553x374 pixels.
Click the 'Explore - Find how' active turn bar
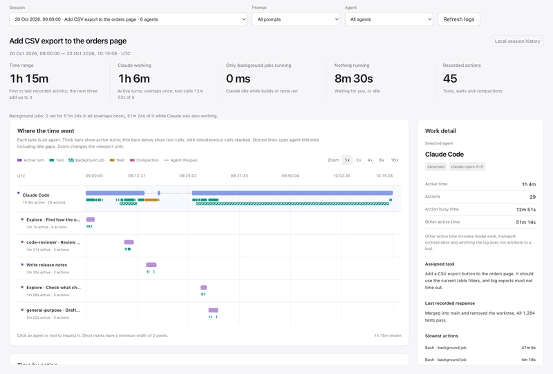coord(91,219)
